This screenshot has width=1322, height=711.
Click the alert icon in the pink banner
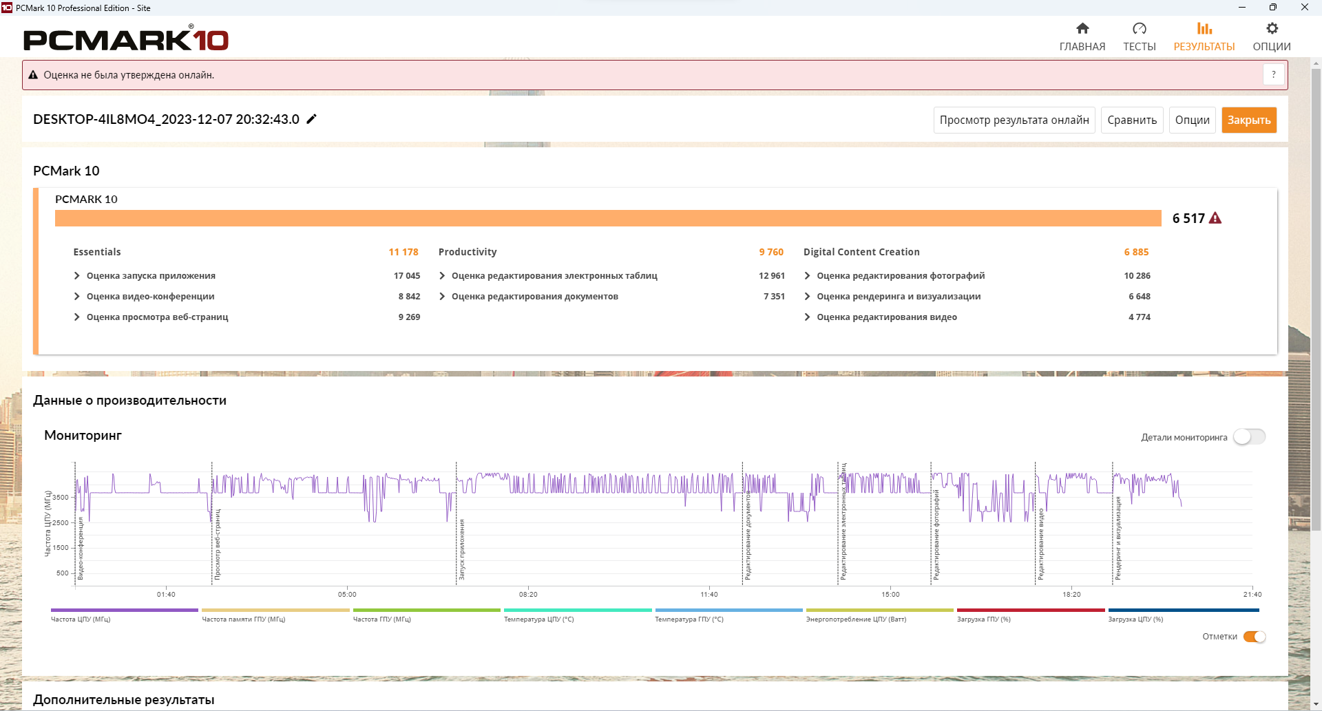[x=33, y=75]
